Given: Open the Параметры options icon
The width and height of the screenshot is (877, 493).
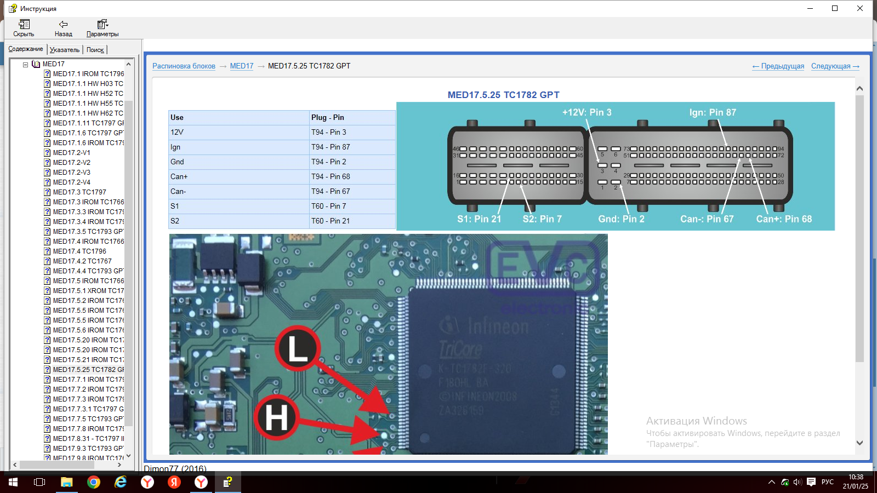Looking at the screenshot, I should click(x=102, y=25).
